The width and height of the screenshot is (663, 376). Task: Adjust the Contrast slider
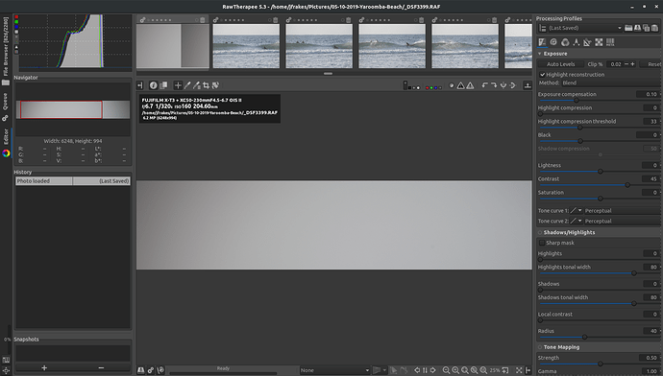599,185
